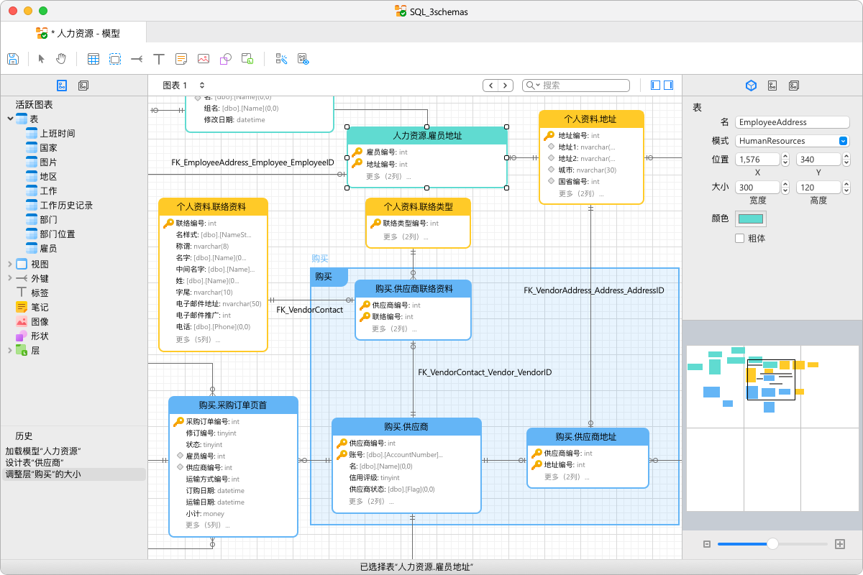Select 雇员 table in tree
Image resolution: width=863 pixels, height=575 pixels.
[48, 248]
